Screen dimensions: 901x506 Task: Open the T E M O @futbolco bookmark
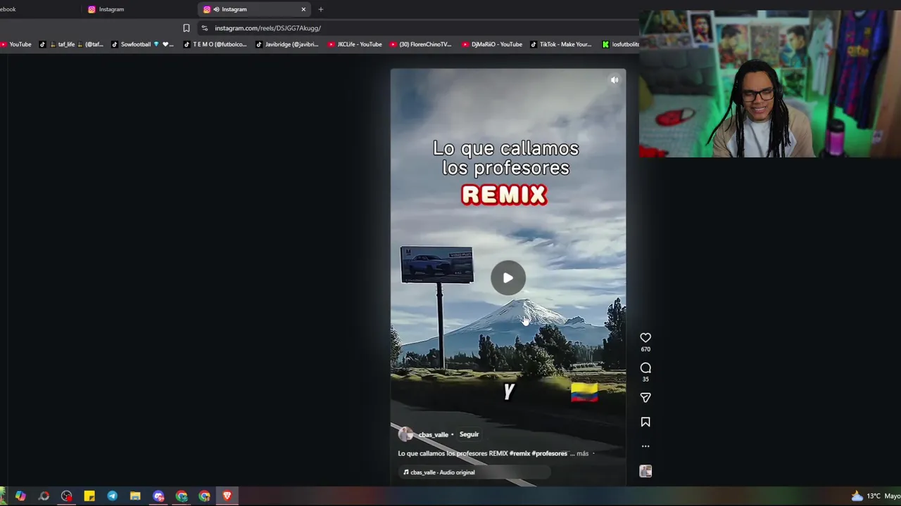(x=215, y=44)
